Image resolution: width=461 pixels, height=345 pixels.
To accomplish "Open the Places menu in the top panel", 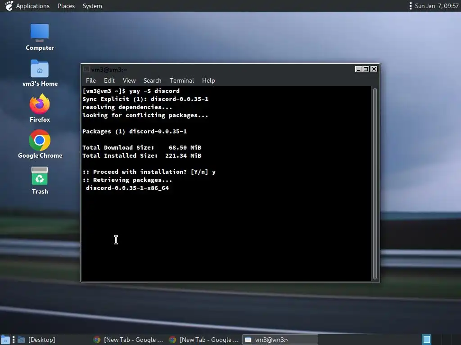I will coord(66,6).
